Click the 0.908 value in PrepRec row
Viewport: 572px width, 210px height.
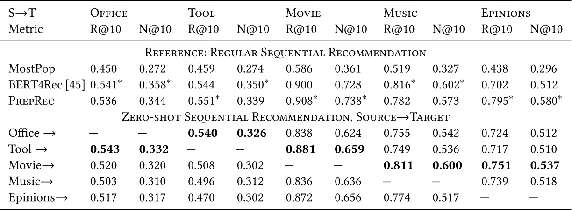297,102
